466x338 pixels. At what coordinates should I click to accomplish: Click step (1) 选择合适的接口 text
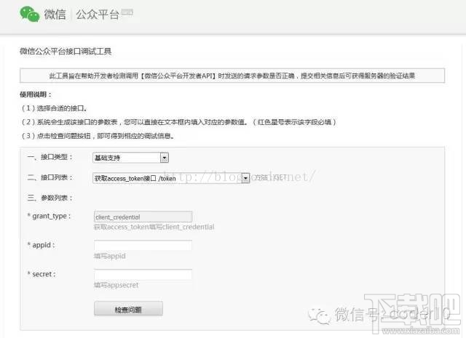[54, 108]
